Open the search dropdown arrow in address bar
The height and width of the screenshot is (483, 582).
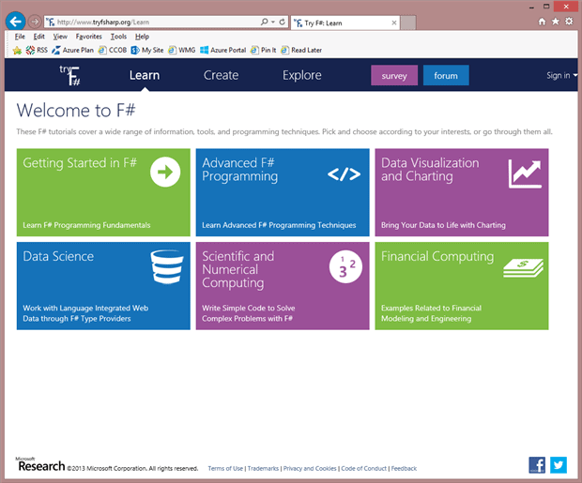(x=273, y=22)
